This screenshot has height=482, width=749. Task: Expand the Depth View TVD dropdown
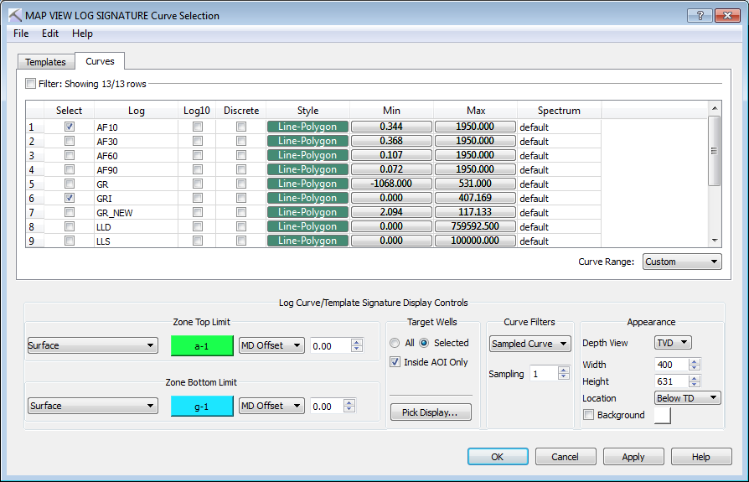point(672,343)
